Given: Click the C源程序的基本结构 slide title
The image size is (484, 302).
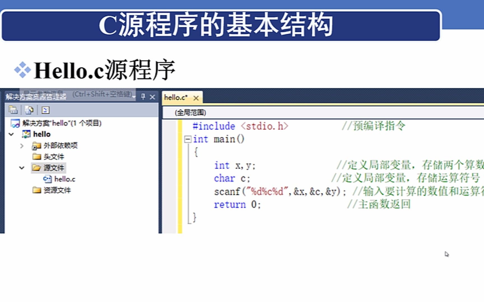Looking at the screenshot, I should 216,25.
